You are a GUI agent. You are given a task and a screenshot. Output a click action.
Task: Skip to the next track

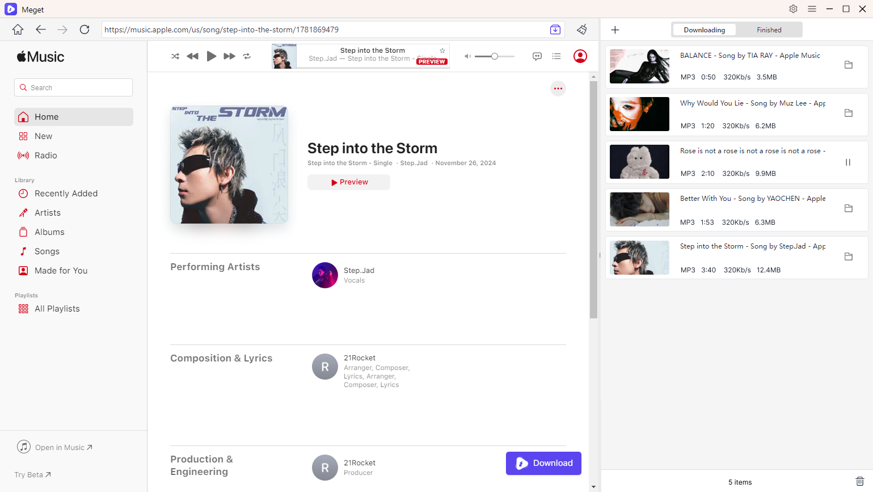click(229, 56)
